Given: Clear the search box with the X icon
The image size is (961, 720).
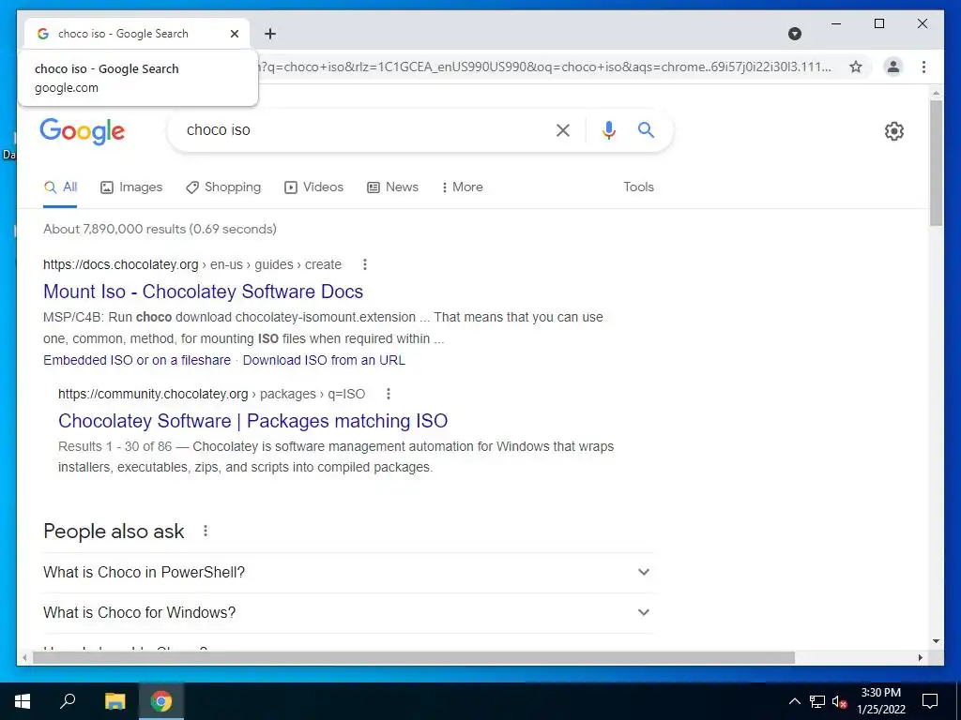Looking at the screenshot, I should [563, 130].
